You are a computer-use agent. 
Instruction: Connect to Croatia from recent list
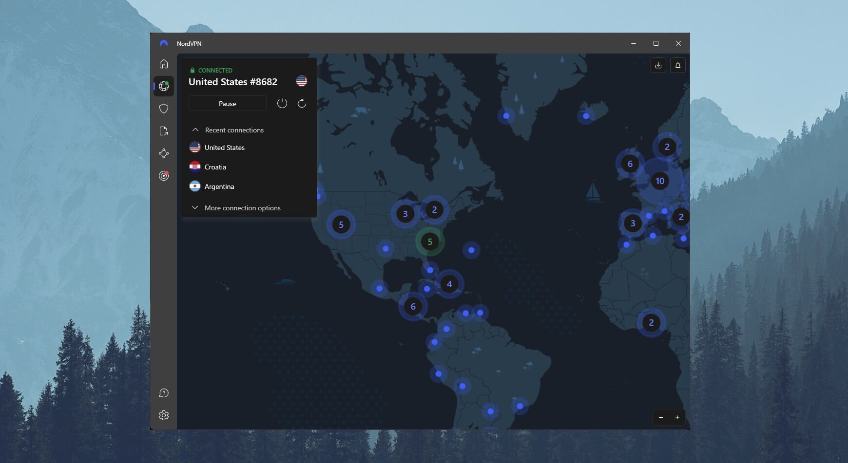tap(249, 167)
